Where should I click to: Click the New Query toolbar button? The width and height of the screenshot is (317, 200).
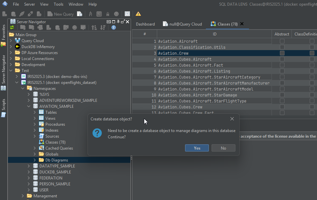60,14
